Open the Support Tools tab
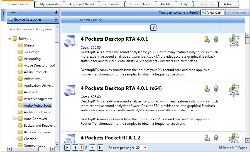This screenshot has width=250, height=152. pos(140,4)
